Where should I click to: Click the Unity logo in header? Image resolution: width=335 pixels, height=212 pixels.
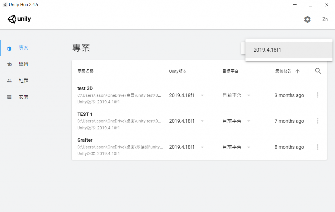click(19, 19)
